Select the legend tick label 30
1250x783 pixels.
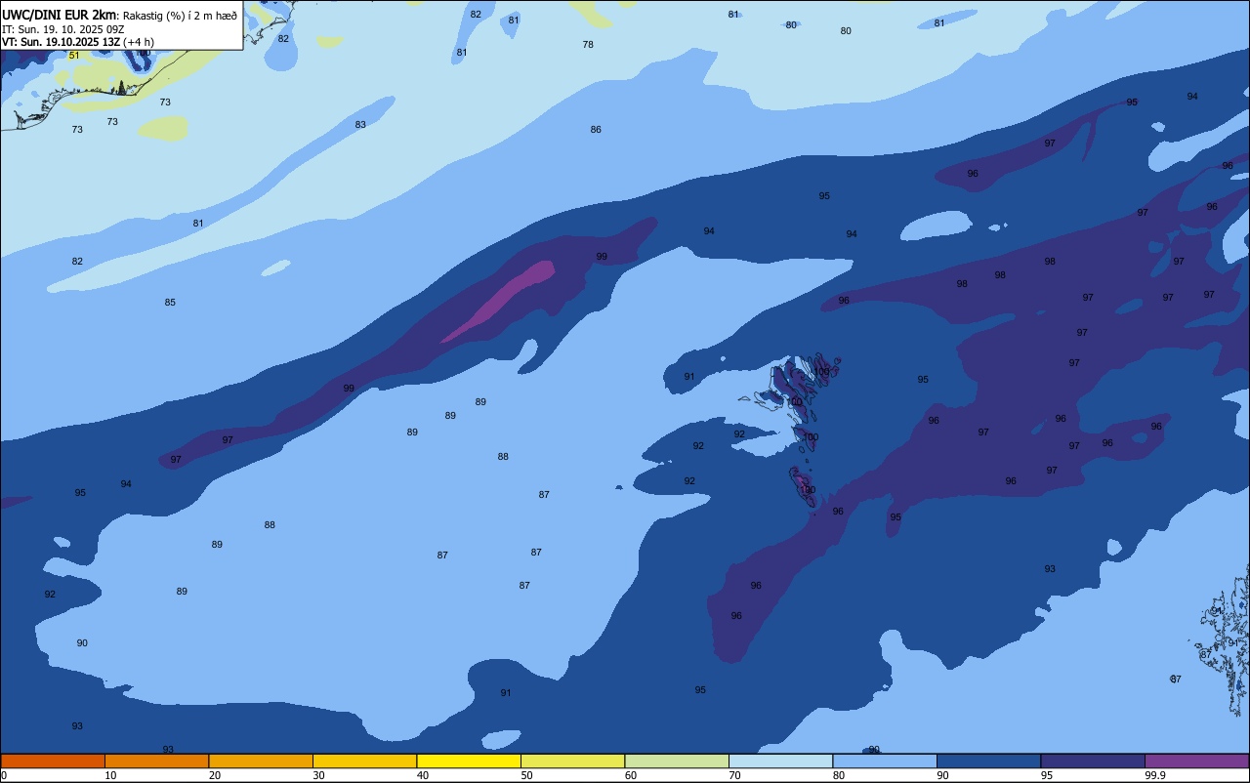click(x=318, y=775)
